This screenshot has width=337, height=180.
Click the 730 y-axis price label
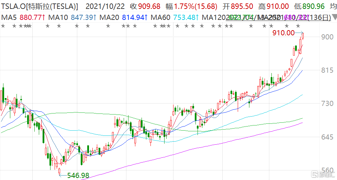pos(327,104)
